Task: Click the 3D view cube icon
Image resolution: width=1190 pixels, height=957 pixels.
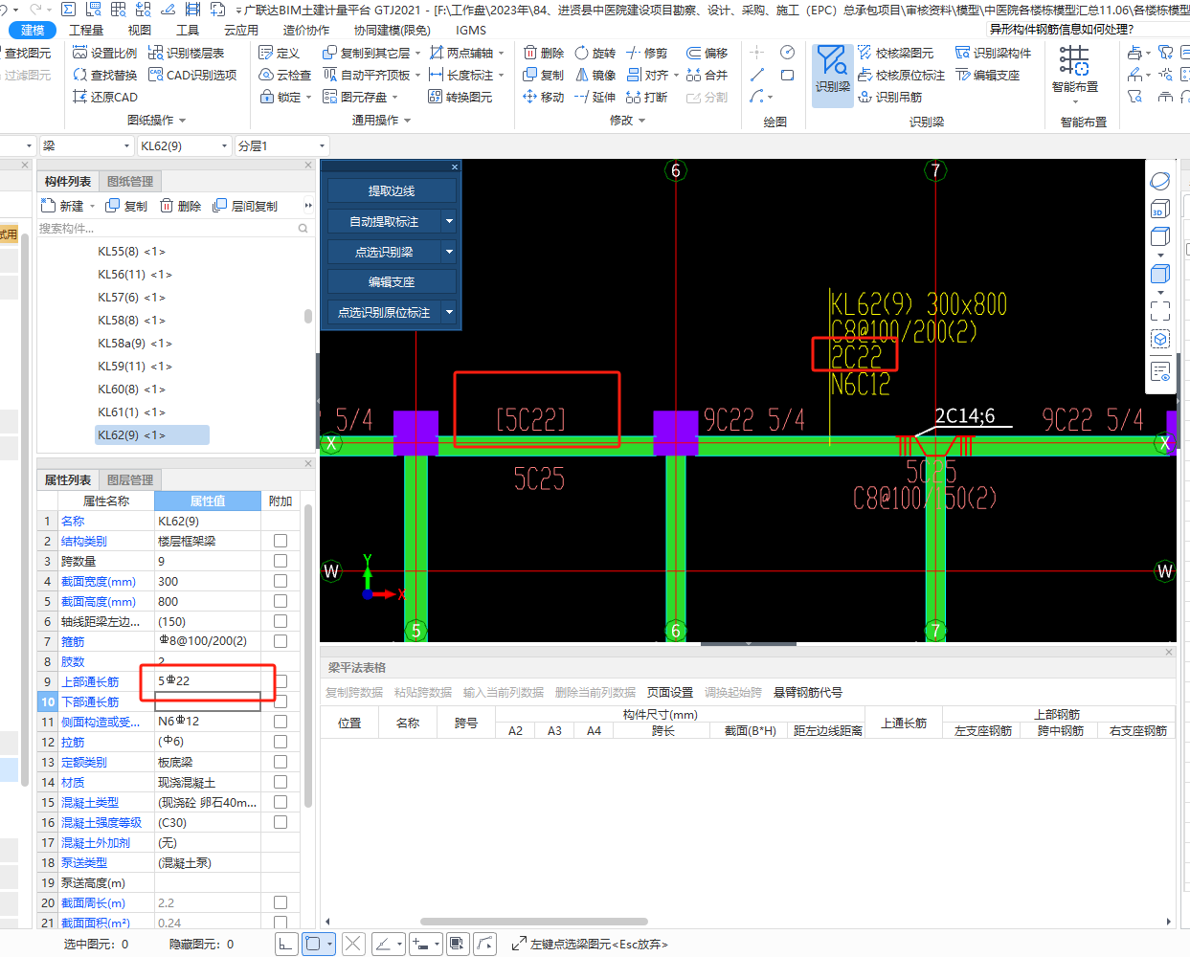Action: point(1160,209)
